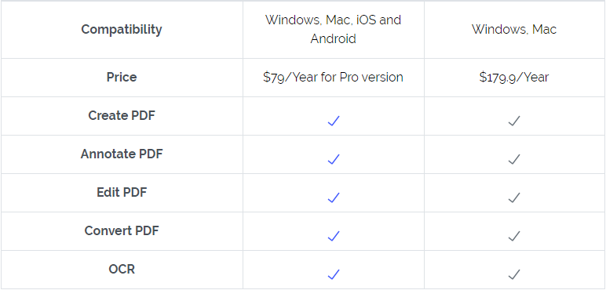606x290 pixels.
Task: Select the blue checkmark for Annotate PDF
Action: point(333,159)
